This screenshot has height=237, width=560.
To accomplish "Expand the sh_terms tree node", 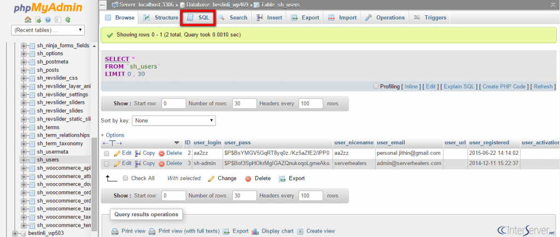I will click(24, 127).
